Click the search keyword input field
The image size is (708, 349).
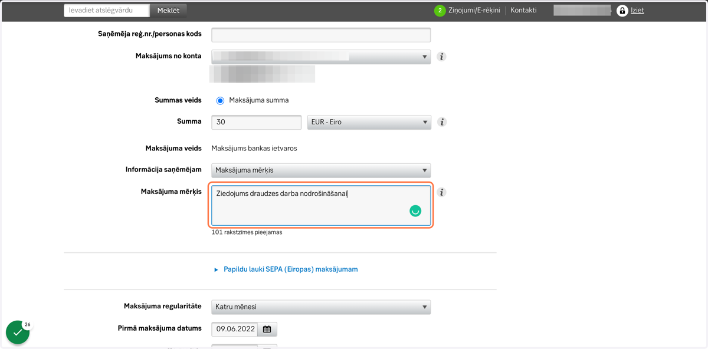click(107, 11)
